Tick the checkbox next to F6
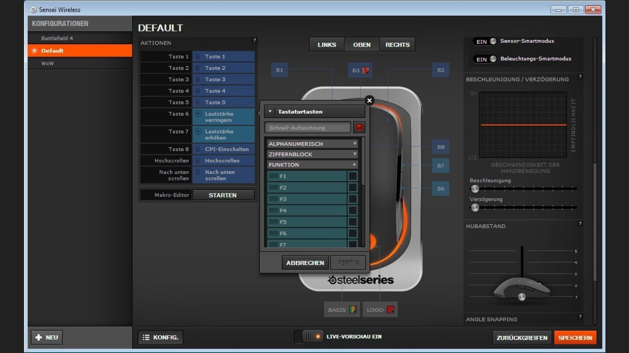 pos(353,233)
